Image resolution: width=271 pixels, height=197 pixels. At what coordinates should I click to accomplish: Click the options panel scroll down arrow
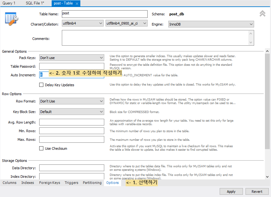(267, 177)
